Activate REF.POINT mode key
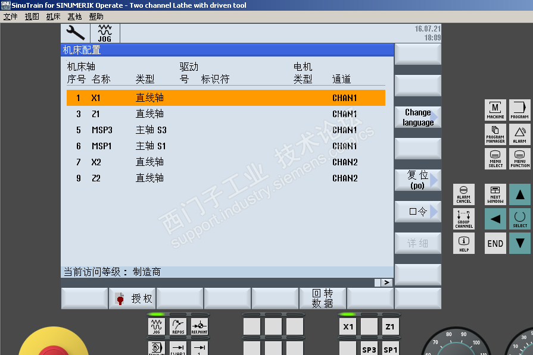 click(x=200, y=326)
